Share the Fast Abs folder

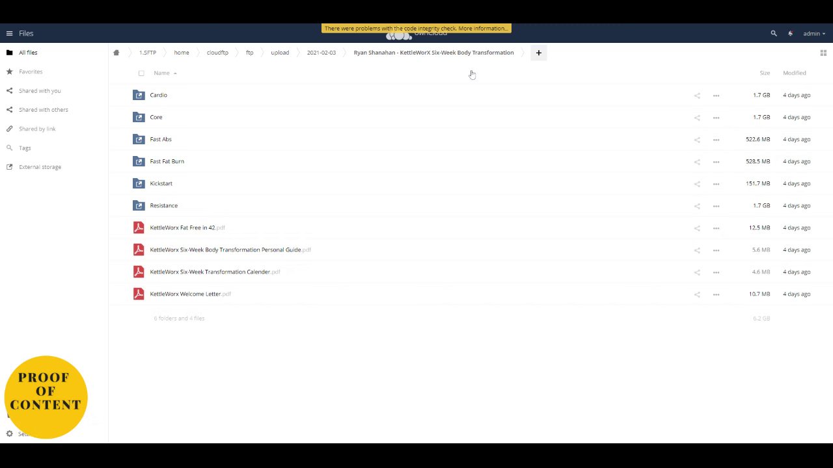697,140
